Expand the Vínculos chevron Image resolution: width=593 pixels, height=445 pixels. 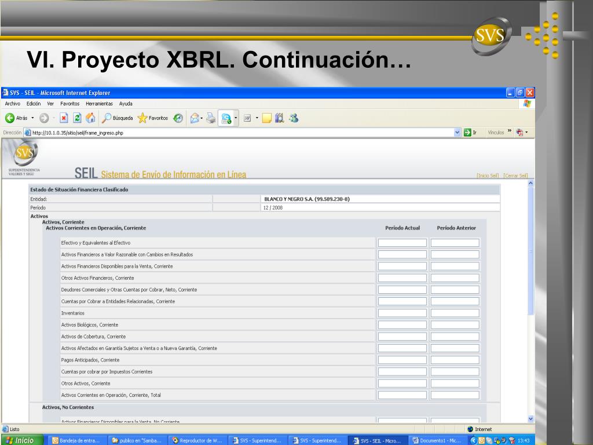(510, 131)
